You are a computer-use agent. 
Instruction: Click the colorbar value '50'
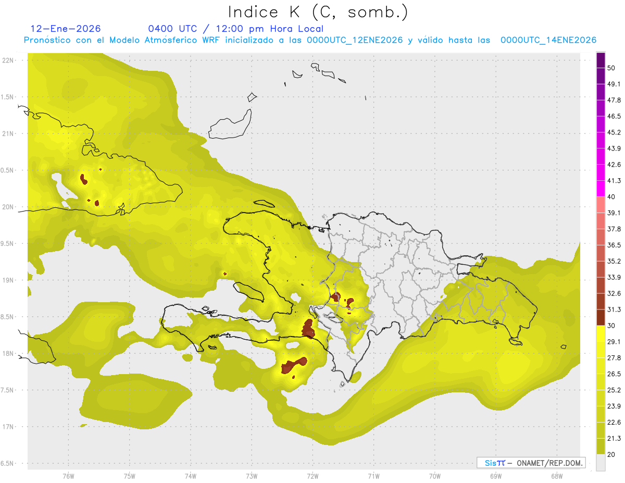pos(611,68)
